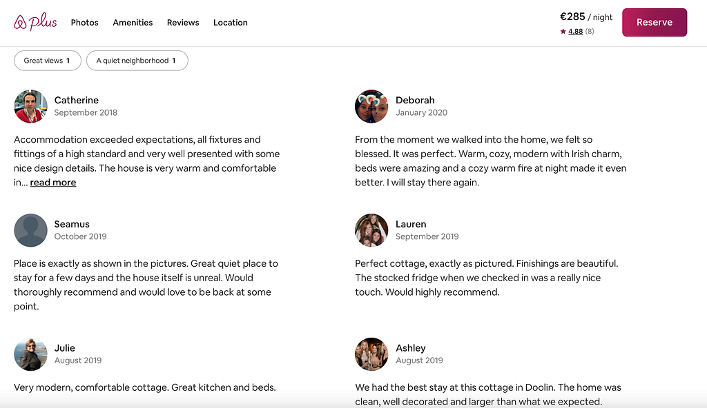Image resolution: width=707 pixels, height=408 pixels.
Task: Jump to the Amenities section
Action: pyautogui.click(x=133, y=23)
